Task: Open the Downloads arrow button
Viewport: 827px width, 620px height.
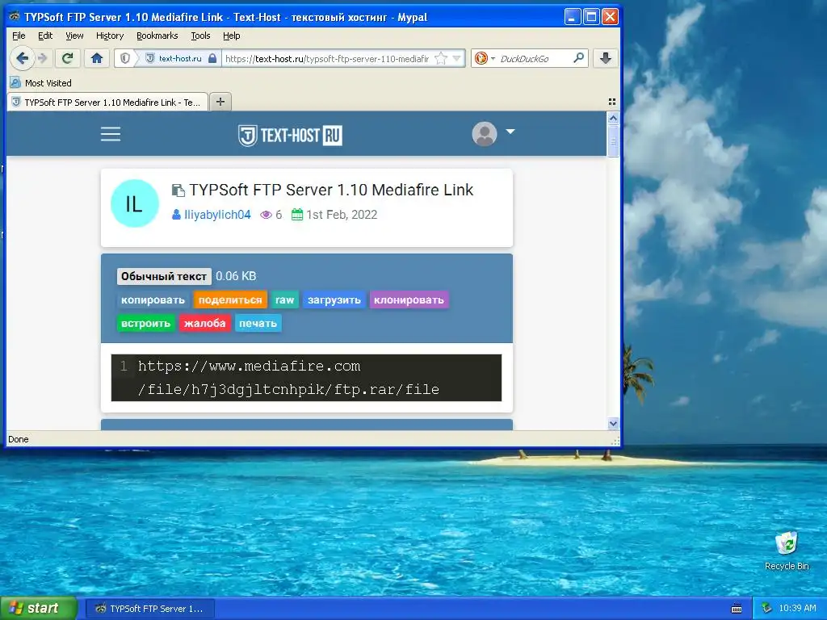Action: coord(606,58)
